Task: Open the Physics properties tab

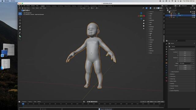Action: [x=166, y=70]
